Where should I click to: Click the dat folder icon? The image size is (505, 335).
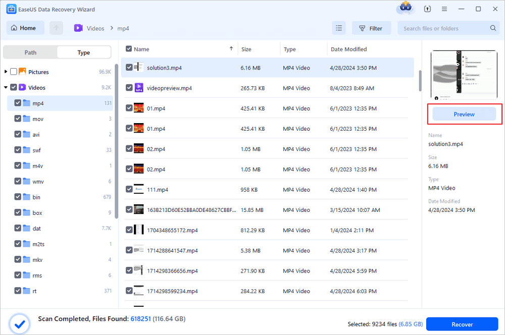[26, 228]
